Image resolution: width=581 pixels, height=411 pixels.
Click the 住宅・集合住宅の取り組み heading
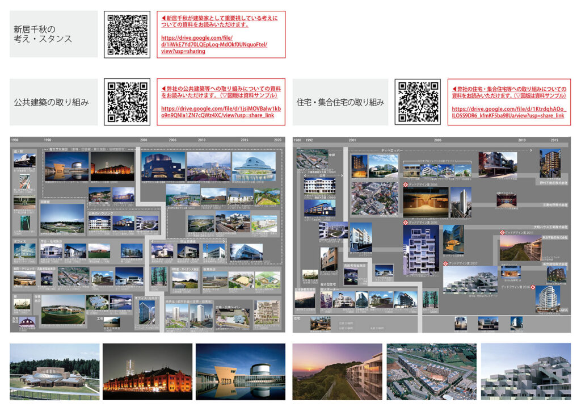[340, 102]
